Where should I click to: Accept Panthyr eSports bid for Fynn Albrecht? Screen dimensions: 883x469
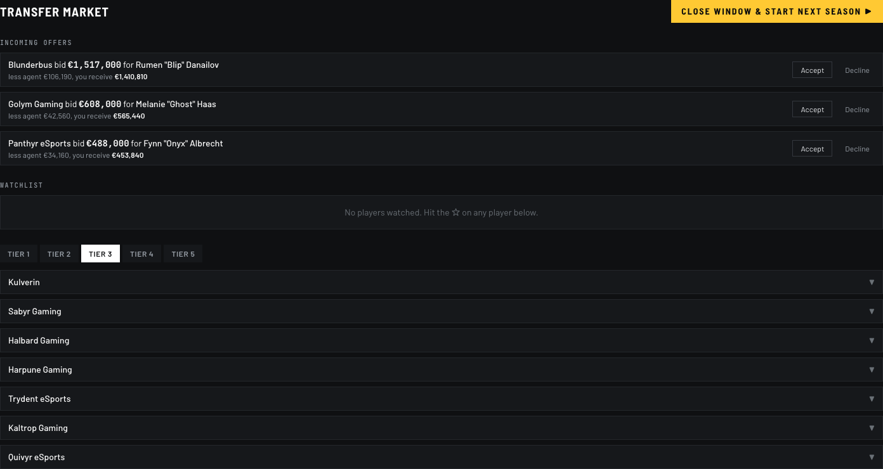tap(812, 149)
